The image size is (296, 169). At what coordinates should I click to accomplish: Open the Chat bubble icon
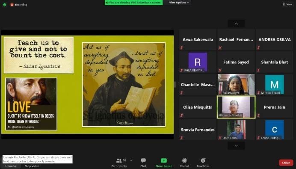(143, 161)
